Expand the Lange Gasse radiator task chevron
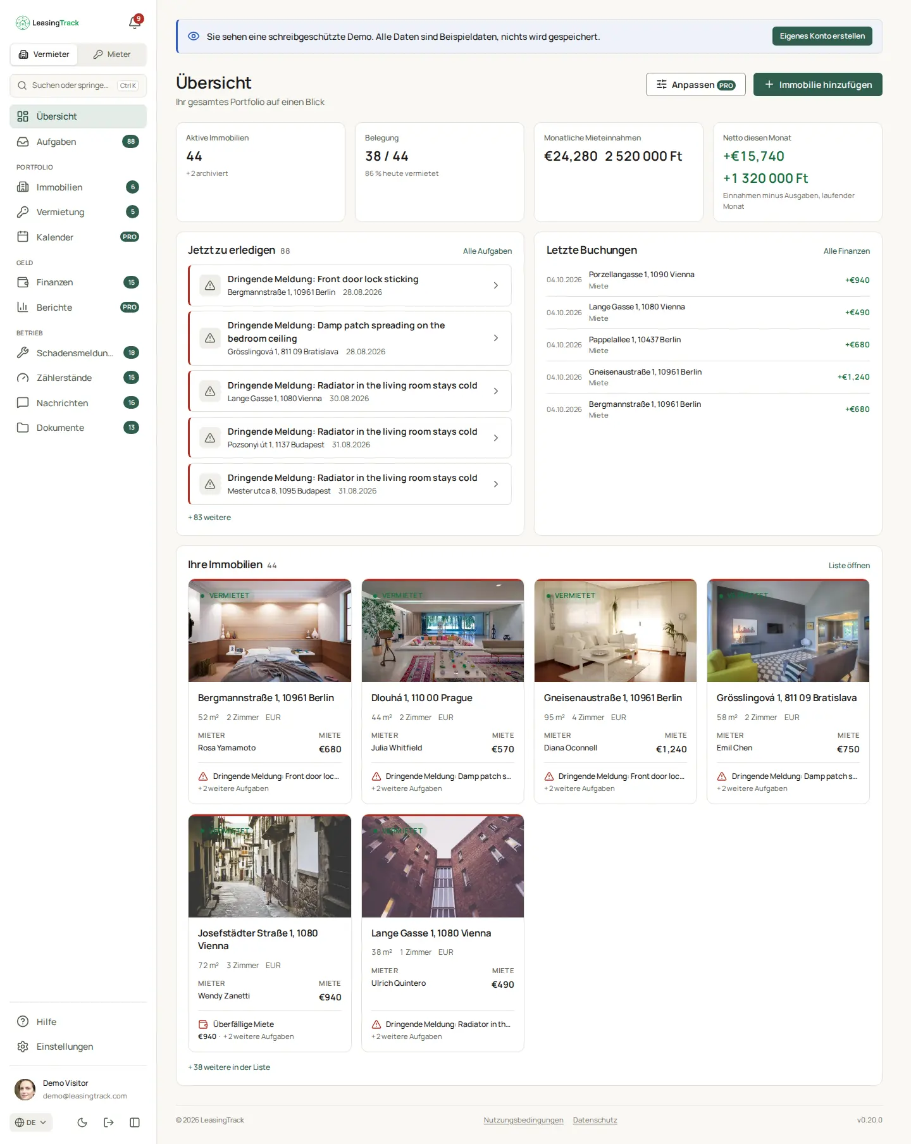Screen dimensions: 911x1144 click(x=496, y=391)
